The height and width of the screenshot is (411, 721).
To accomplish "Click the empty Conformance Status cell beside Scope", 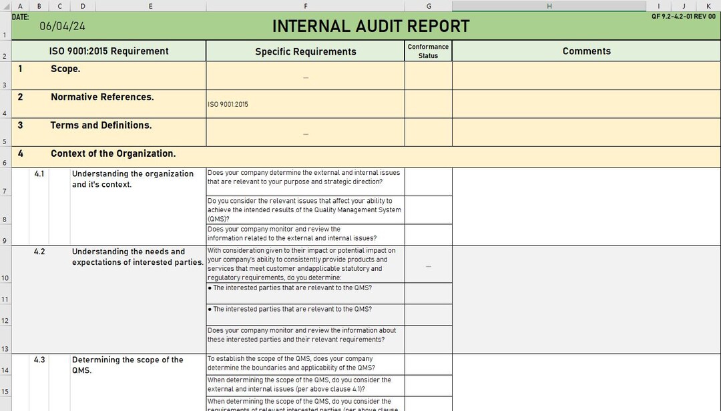I will pos(428,73).
